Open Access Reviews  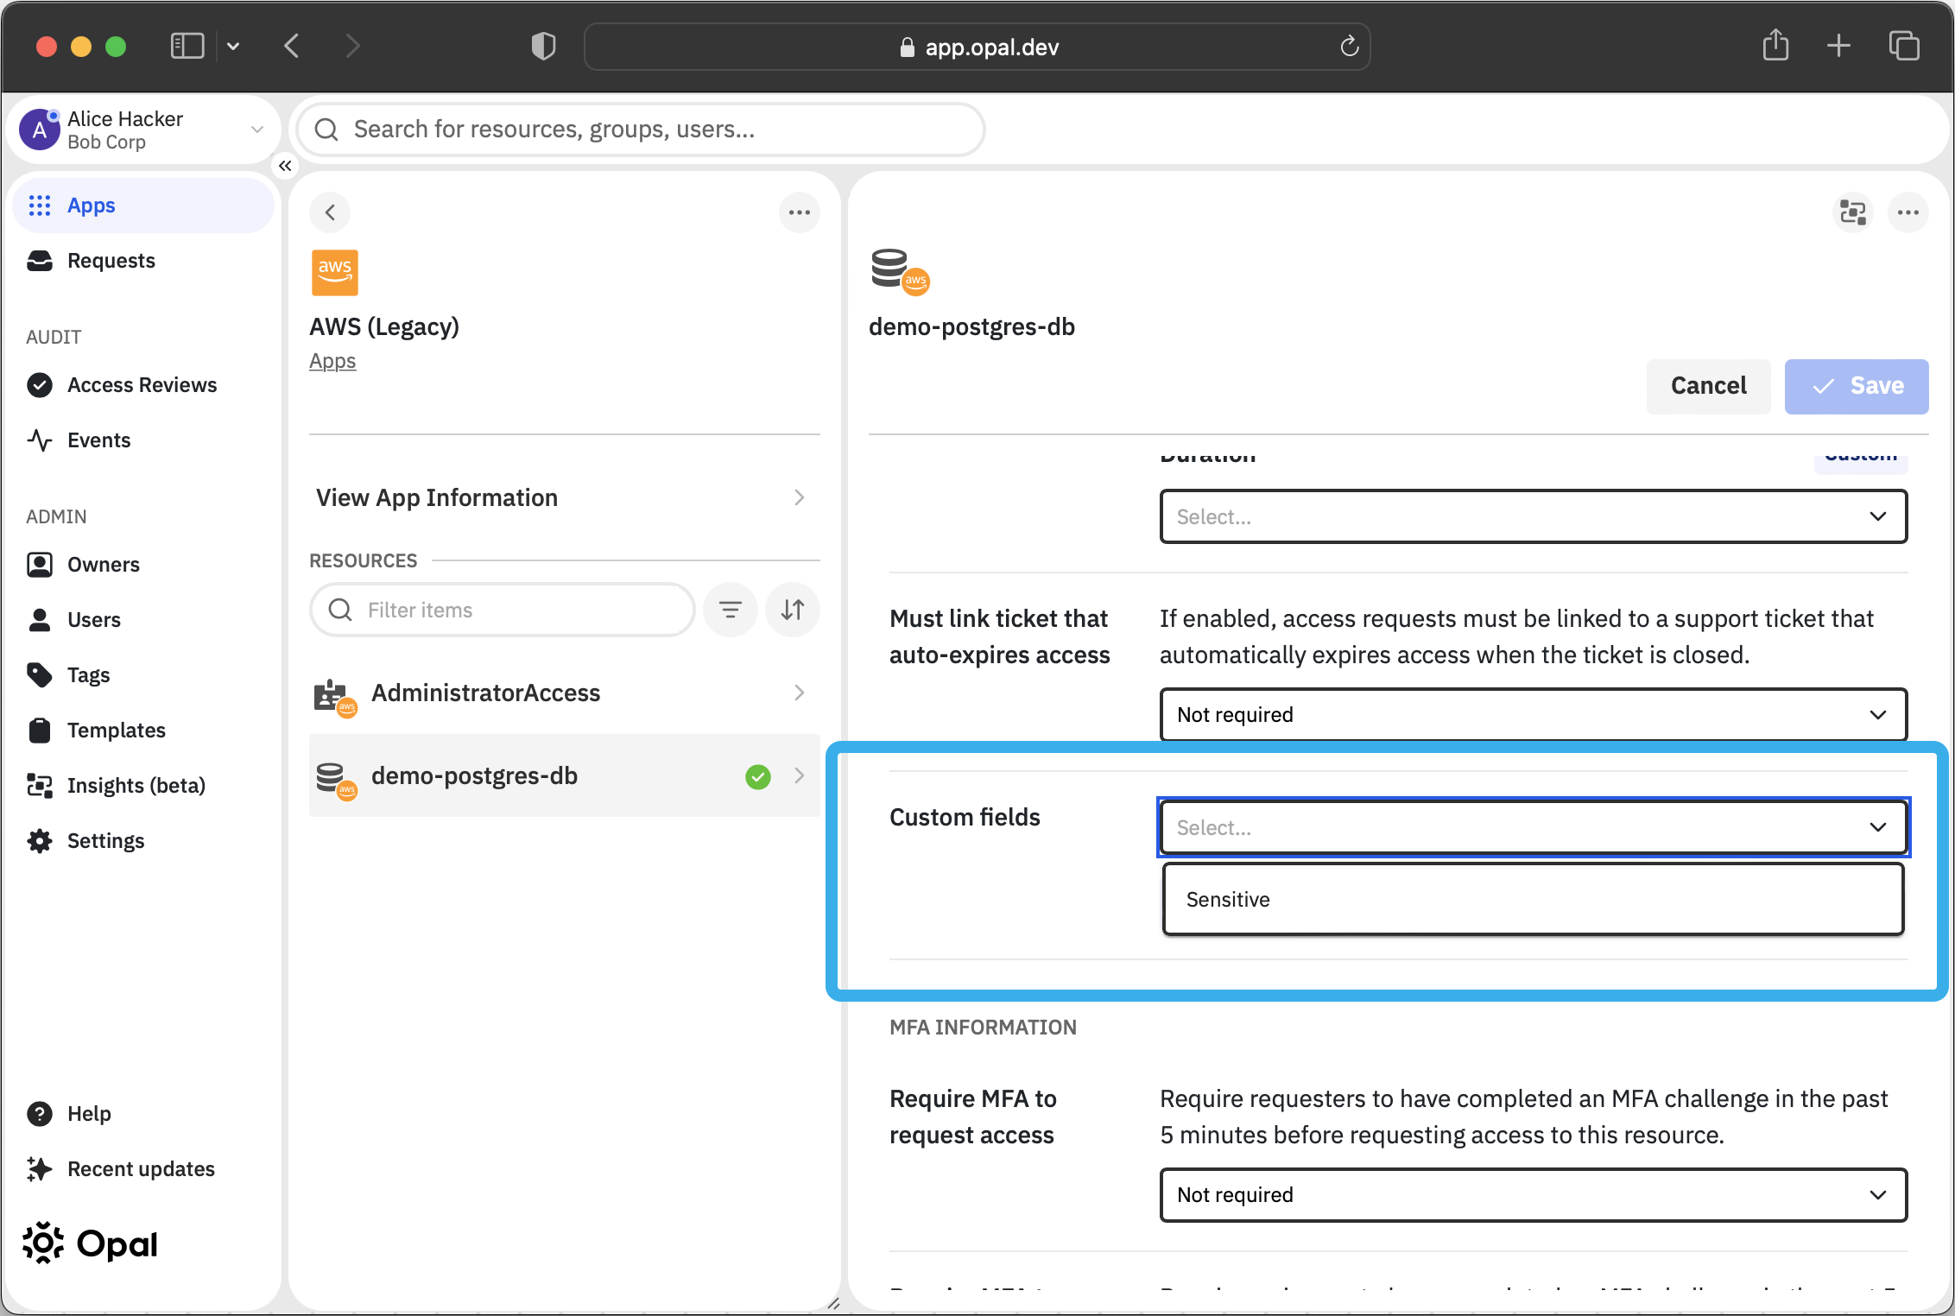point(142,385)
